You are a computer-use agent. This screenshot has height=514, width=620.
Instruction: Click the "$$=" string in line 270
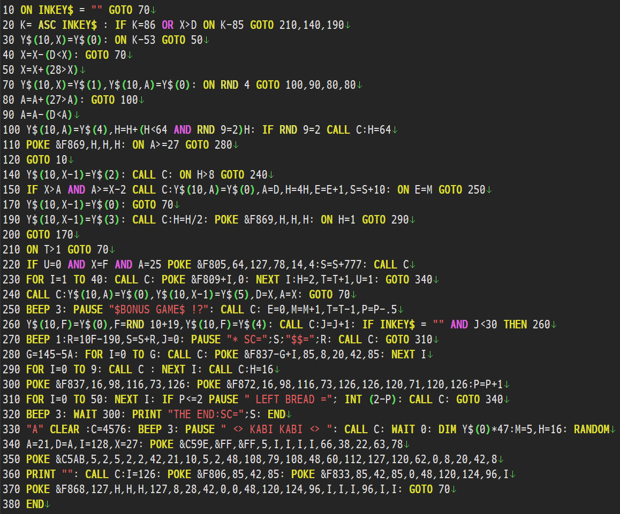point(300,340)
